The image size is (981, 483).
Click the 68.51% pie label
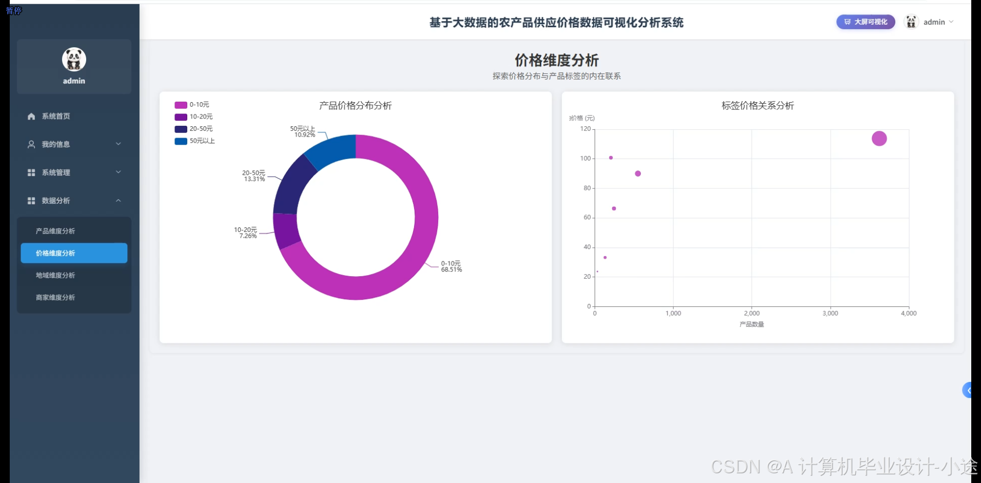pyautogui.click(x=452, y=270)
